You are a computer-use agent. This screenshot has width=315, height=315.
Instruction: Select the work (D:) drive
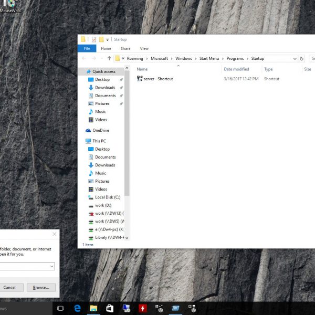(103, 205)
